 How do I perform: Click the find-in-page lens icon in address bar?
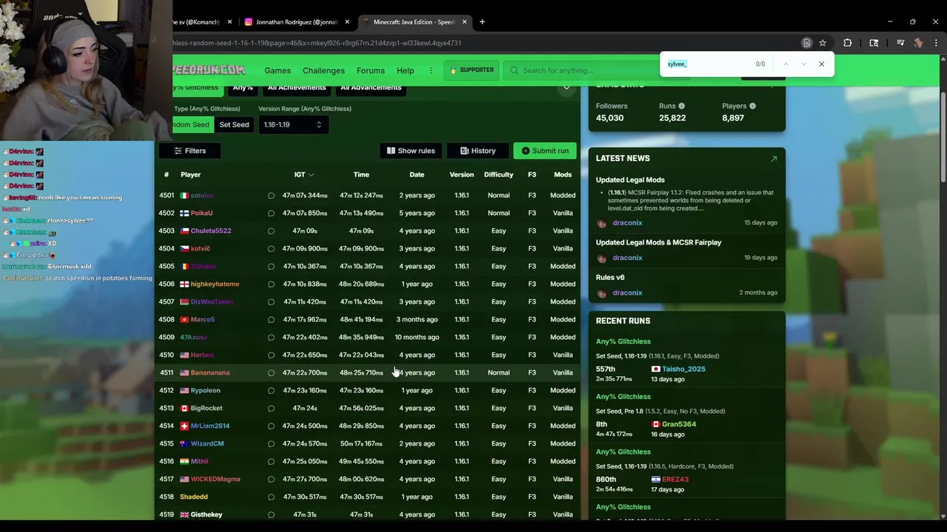click(806, 43)
